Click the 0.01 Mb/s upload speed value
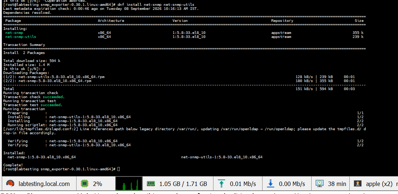398x194 pixels. tap(243, 184)
